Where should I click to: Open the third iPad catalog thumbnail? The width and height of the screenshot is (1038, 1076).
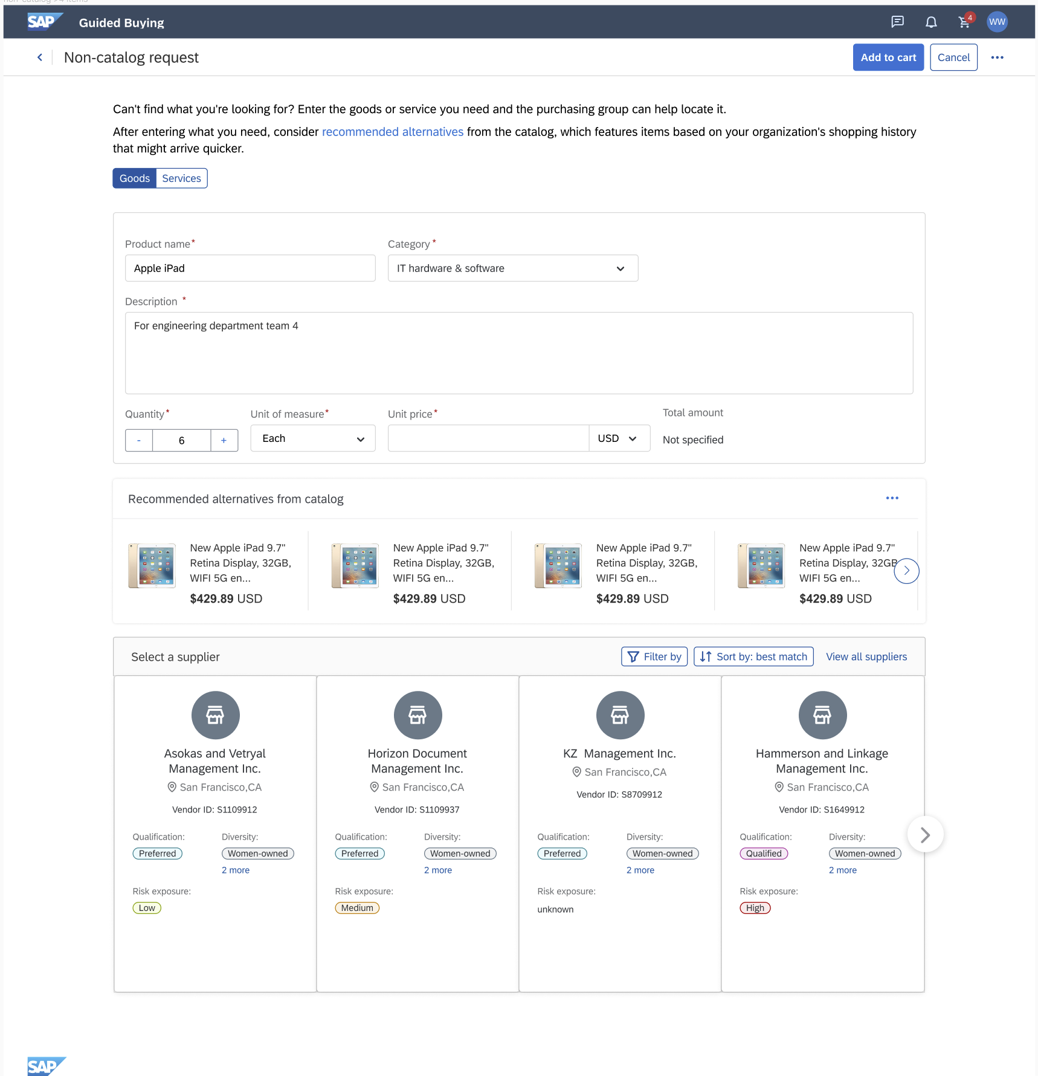click(x=558, y=566)
